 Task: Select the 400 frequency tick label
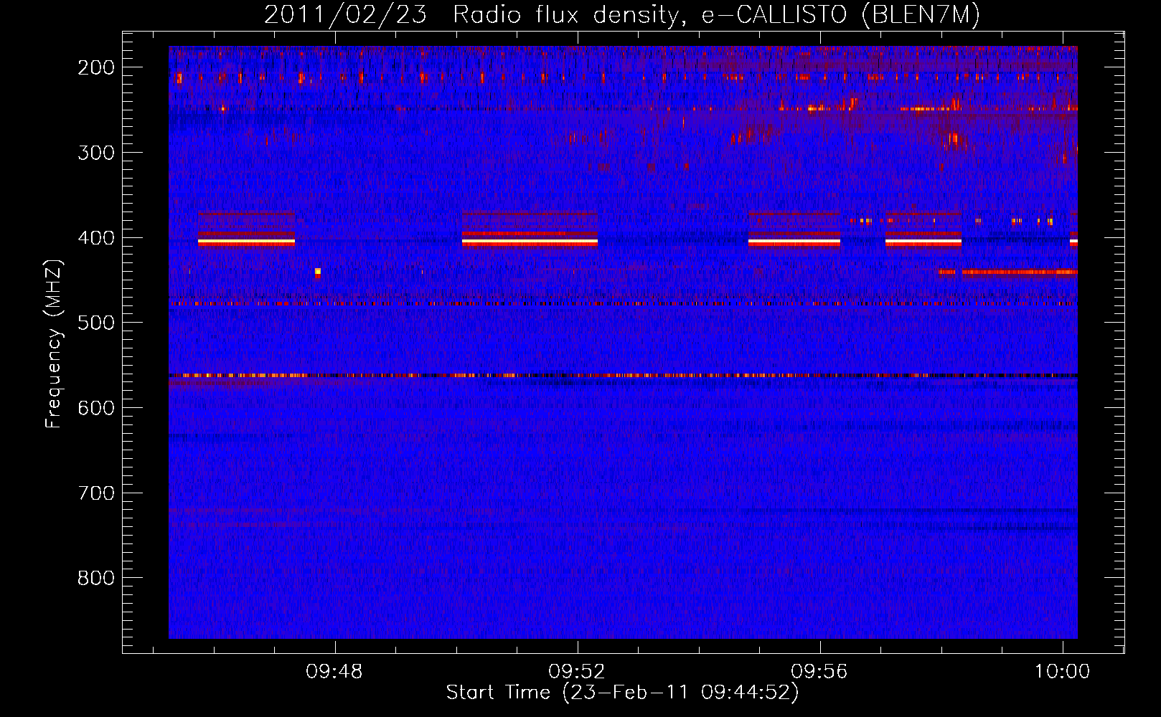pyautogui.click(x=96, y=238)
